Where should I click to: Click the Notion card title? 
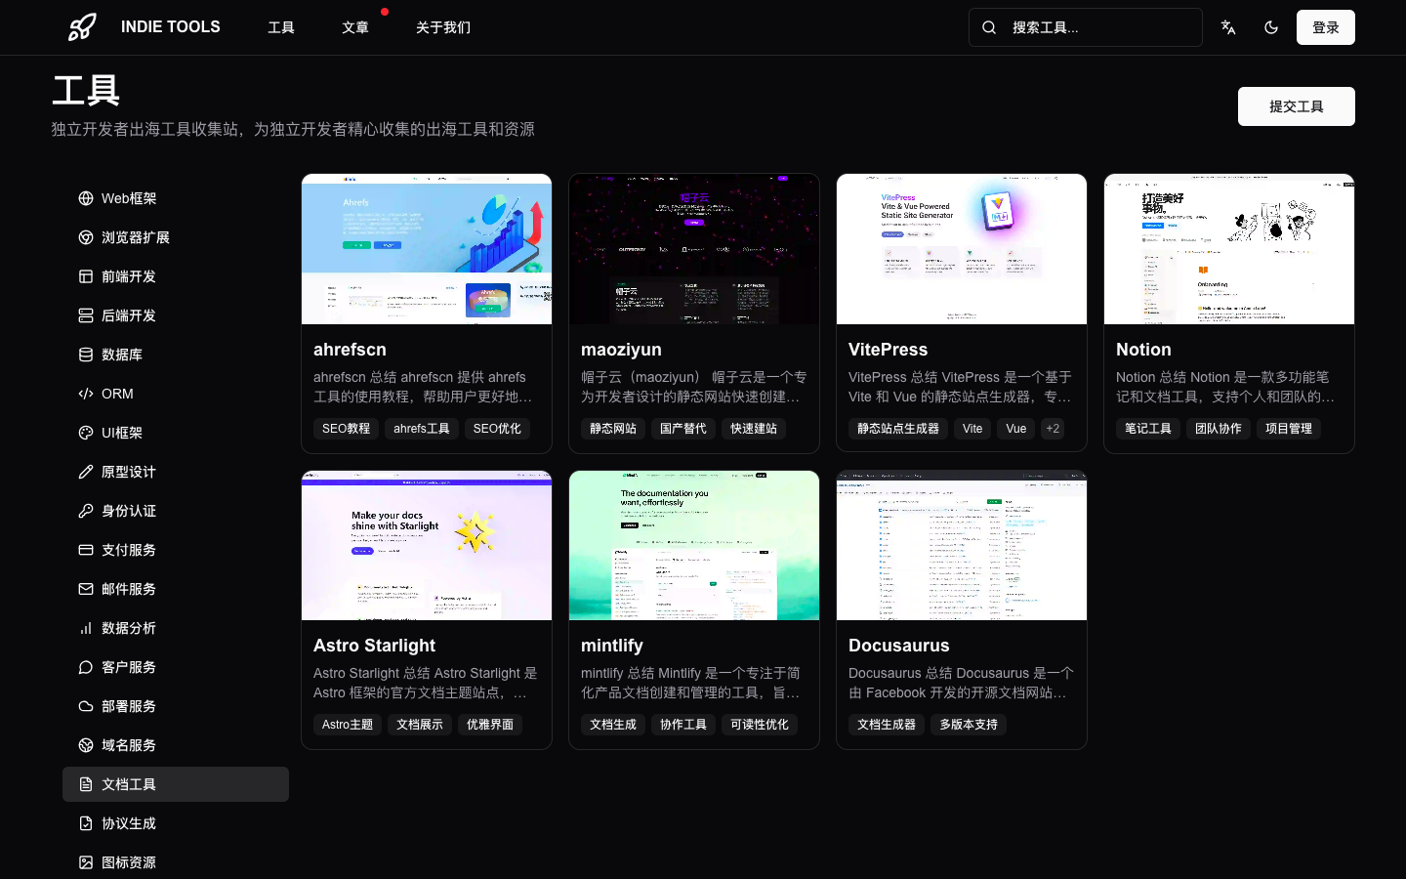1143,350
